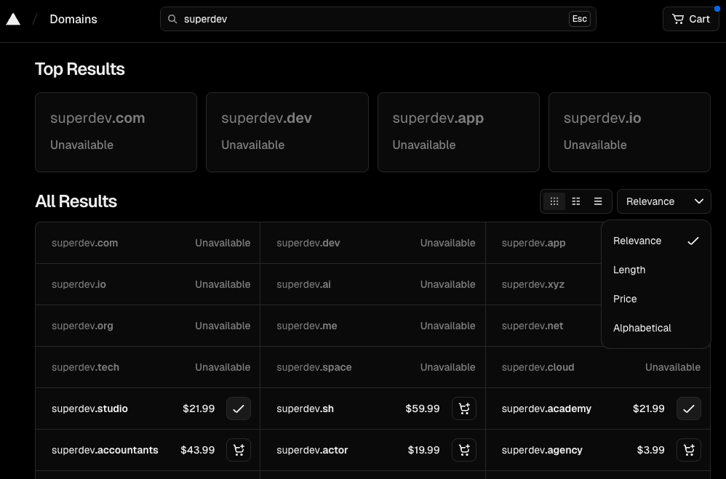Screen dimensions: 726x479
Task: Click the Domains breadcrumb
Action: [x=73, y=19]
